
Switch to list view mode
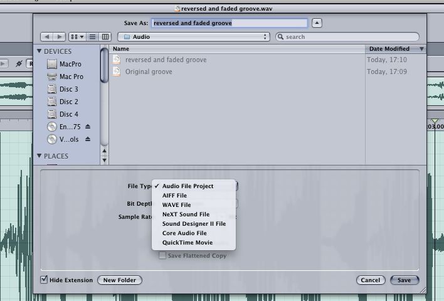point(92,37)
